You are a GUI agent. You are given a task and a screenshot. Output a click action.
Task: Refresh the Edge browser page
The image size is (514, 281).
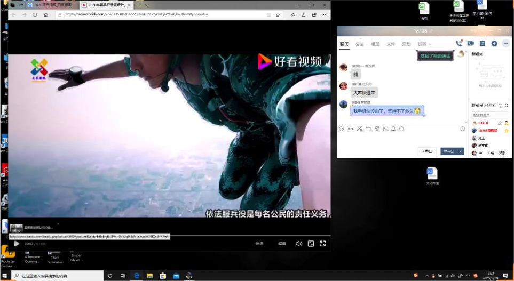pos(35,15)
